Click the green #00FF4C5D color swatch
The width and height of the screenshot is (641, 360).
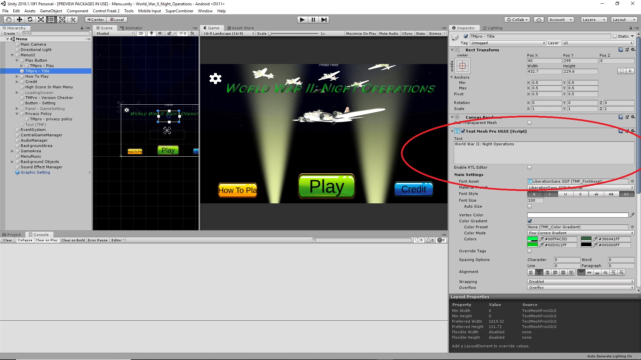533,239
